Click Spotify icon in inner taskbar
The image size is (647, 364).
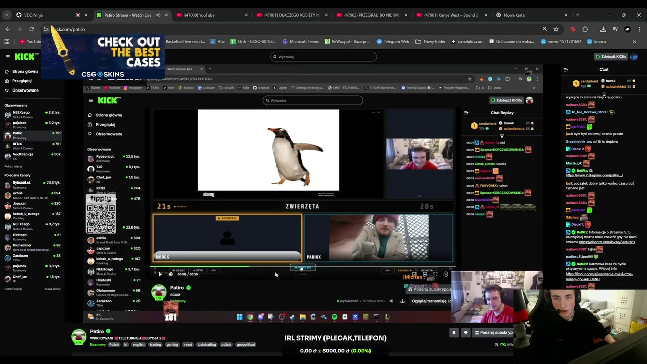pyautogui.click(x=334, y=317)
